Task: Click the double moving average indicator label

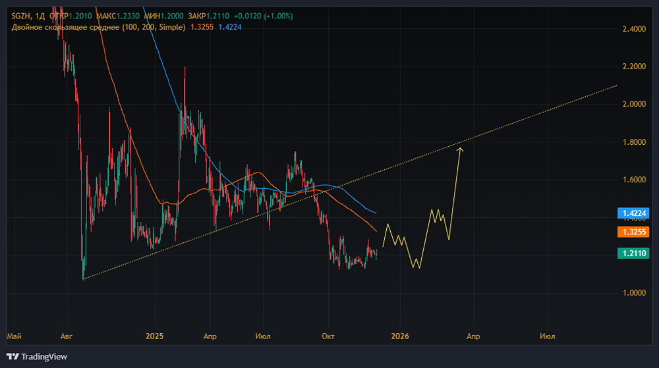Action: [98, 27]
